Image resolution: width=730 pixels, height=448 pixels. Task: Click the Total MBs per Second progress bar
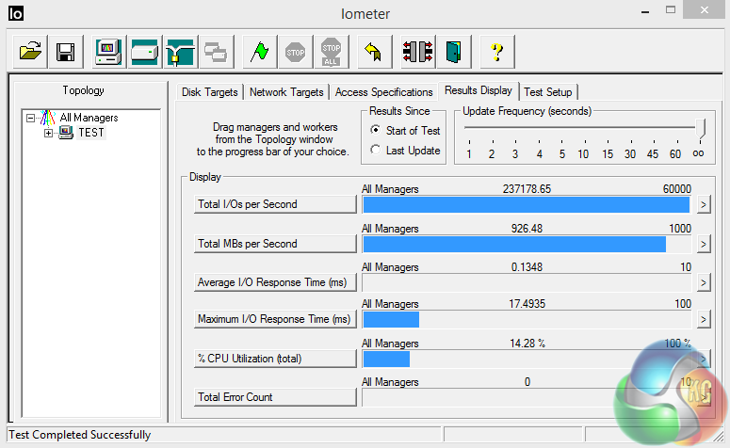pyautogui.click(x=527, y=245)
